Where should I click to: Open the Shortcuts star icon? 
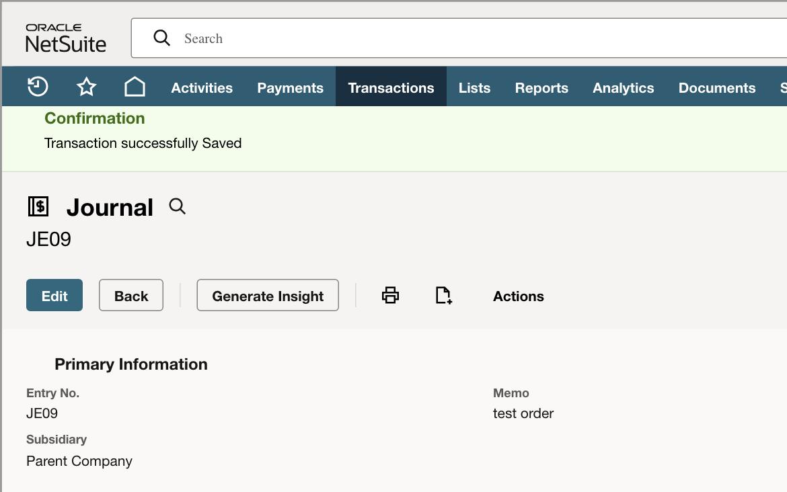coord(86,87)
